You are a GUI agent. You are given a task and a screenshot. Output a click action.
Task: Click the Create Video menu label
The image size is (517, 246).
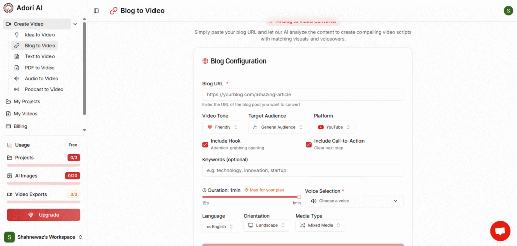(x=28, y=24)
